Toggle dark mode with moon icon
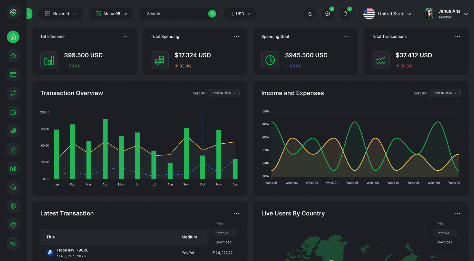 (310, 14)
